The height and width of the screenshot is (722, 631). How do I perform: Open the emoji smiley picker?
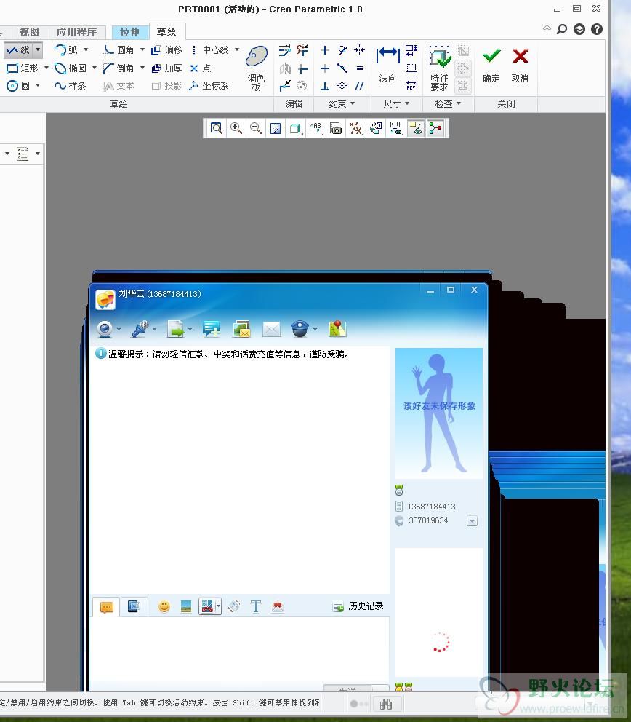tap(164, 606)
